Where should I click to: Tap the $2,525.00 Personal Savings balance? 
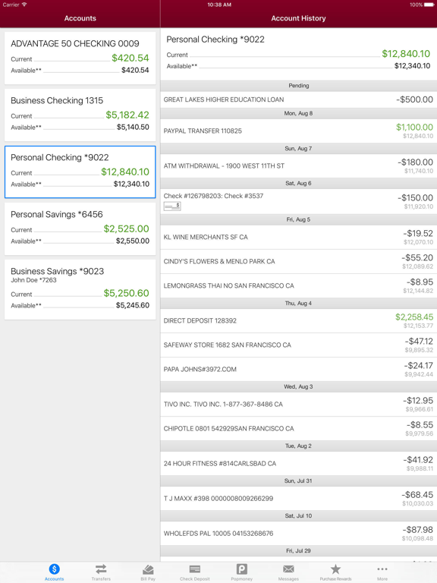[x=127, y=228]
